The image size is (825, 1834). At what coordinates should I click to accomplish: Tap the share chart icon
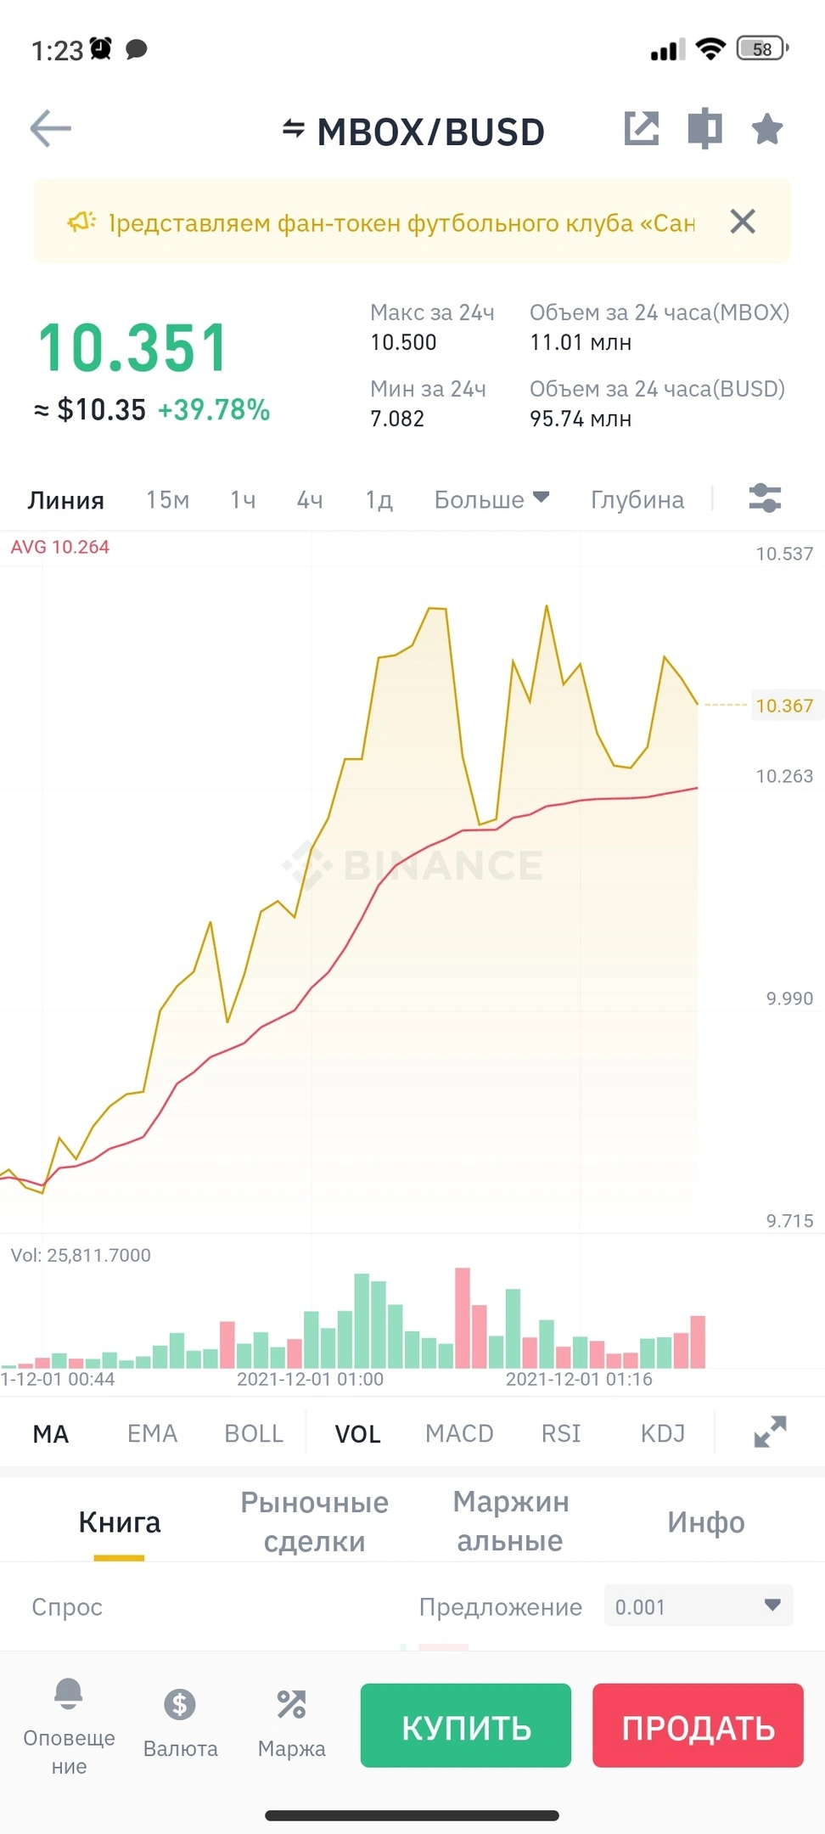[x=642, y=128]
